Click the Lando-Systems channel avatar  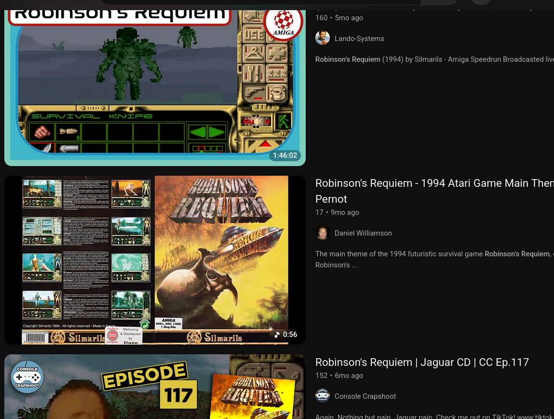click(322, 38)
